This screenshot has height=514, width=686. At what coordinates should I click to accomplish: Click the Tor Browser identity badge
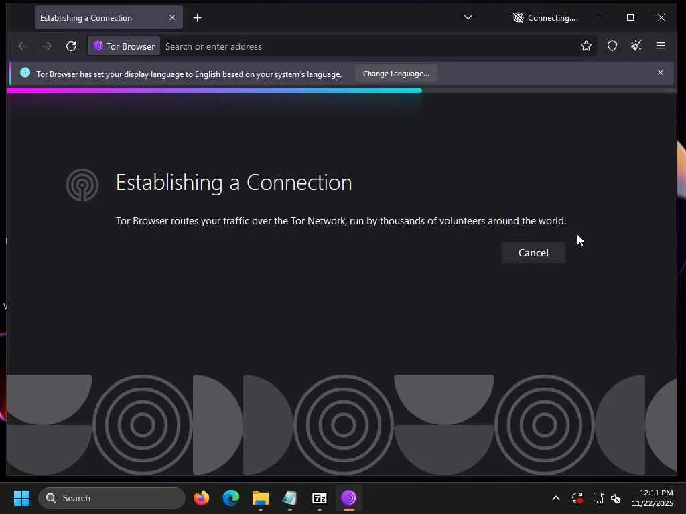click(x=124, y=46)
